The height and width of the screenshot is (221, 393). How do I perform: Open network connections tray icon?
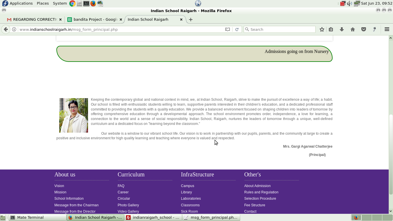(x=357, y=3)
